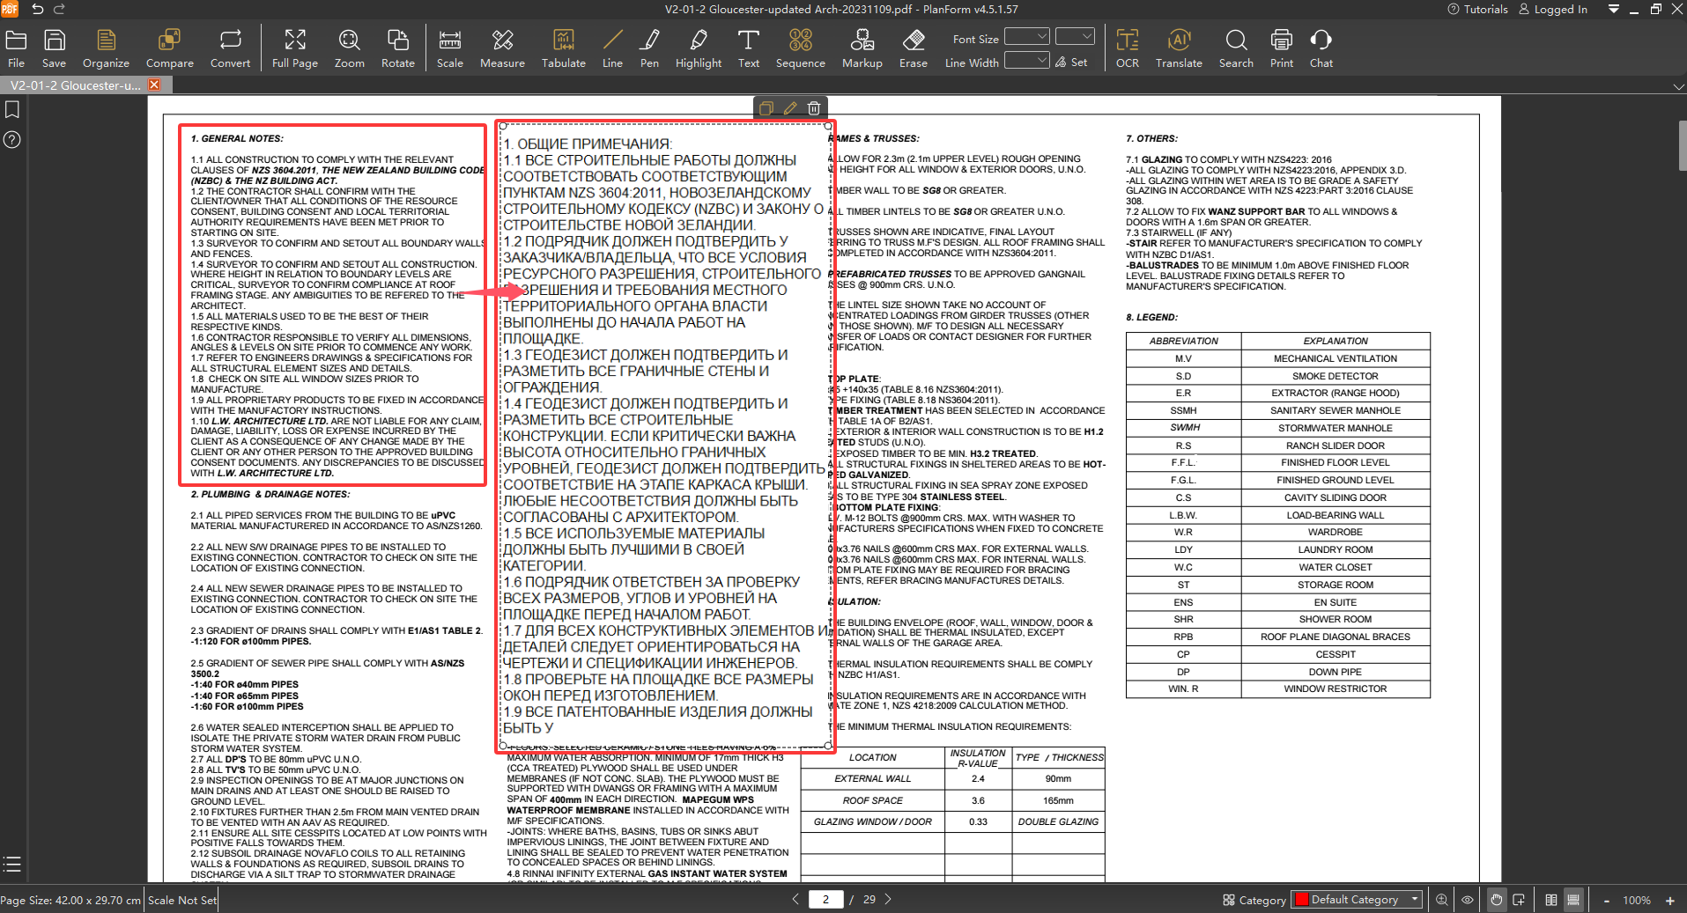Click the Redo arrow

(59, 9)
